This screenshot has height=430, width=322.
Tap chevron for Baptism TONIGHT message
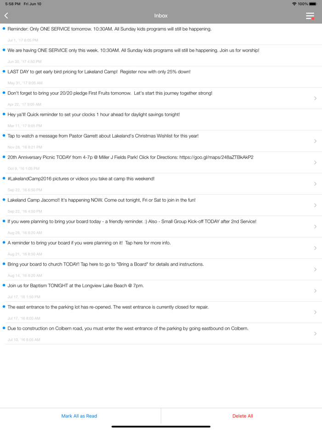(315, 291)
